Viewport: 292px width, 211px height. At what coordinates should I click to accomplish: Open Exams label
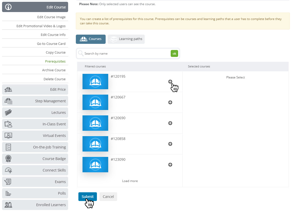coord(60,182)
